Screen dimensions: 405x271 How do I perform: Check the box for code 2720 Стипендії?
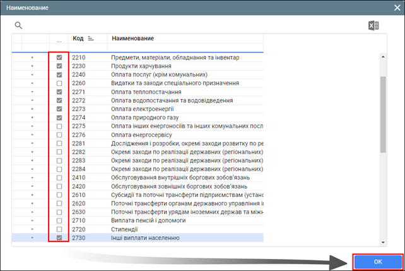[59, 229]
